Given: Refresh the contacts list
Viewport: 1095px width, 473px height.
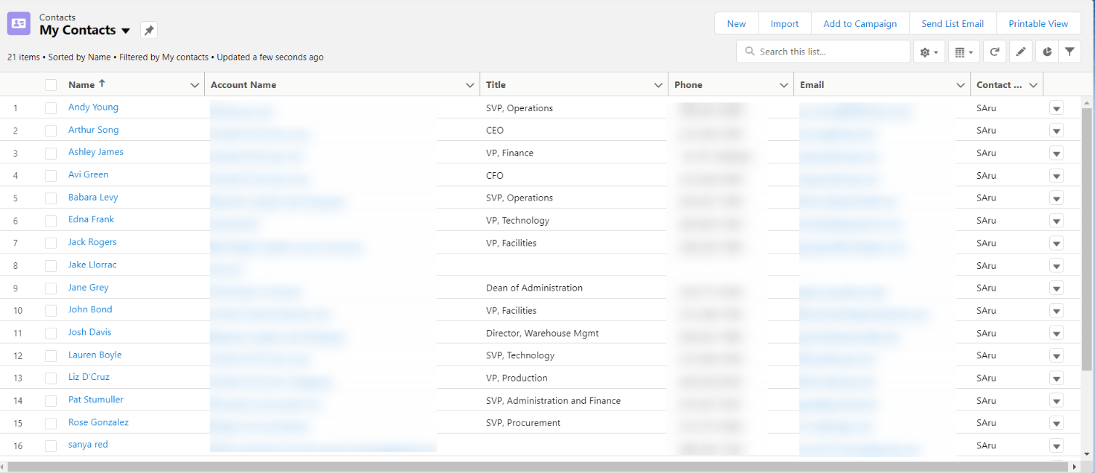Looking at the screenshot, I should (x=994, y=51).
